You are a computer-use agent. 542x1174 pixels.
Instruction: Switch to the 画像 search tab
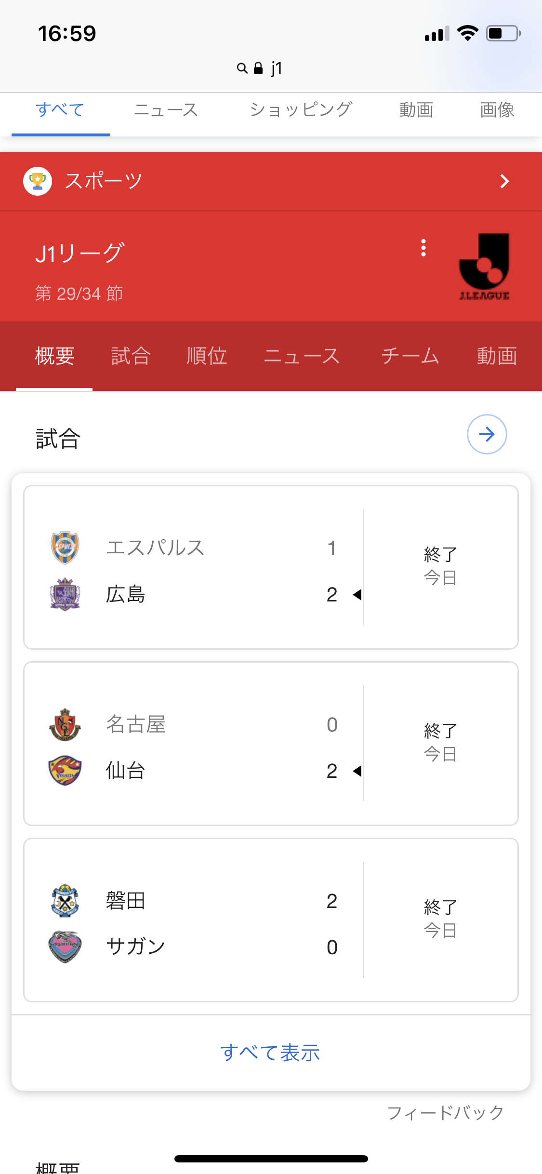coord(497,110)
